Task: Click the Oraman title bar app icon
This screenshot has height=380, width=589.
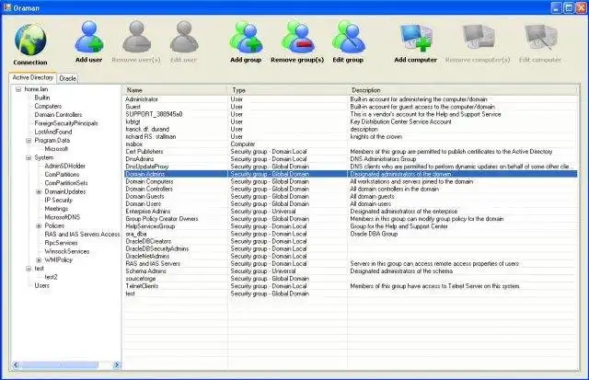Action: (x=6, y=7)
